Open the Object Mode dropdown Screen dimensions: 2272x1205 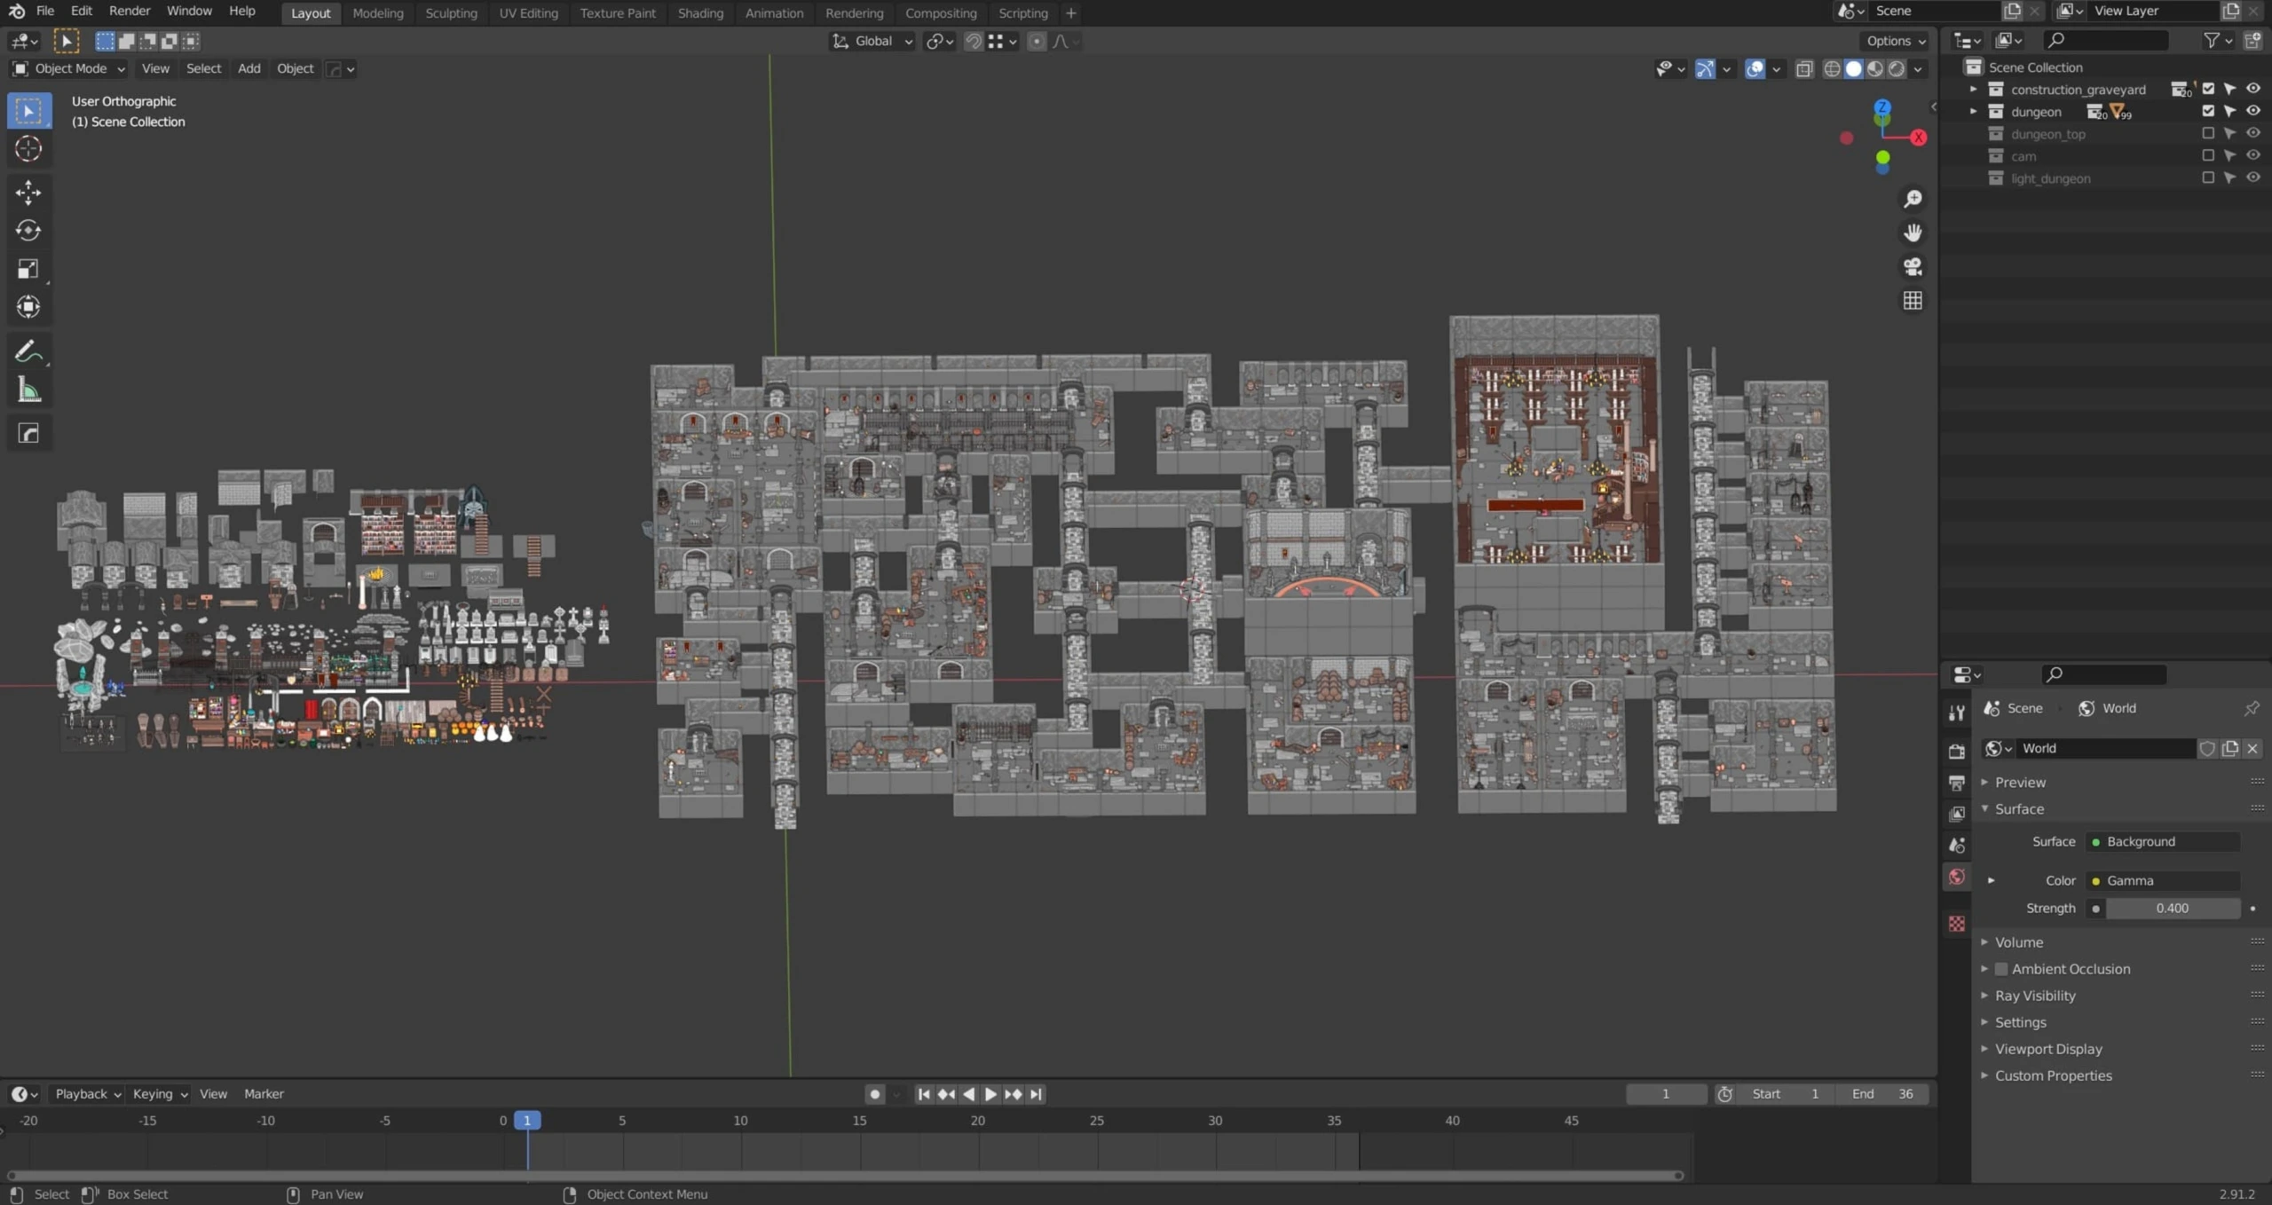point(69,68)
